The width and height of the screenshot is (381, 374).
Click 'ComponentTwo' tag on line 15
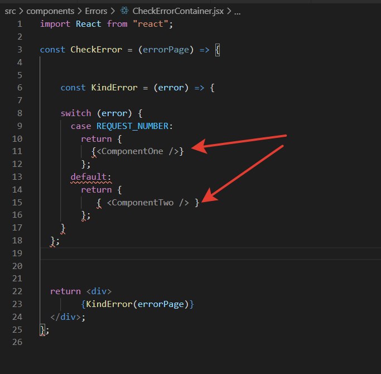[x=143, y=203]
